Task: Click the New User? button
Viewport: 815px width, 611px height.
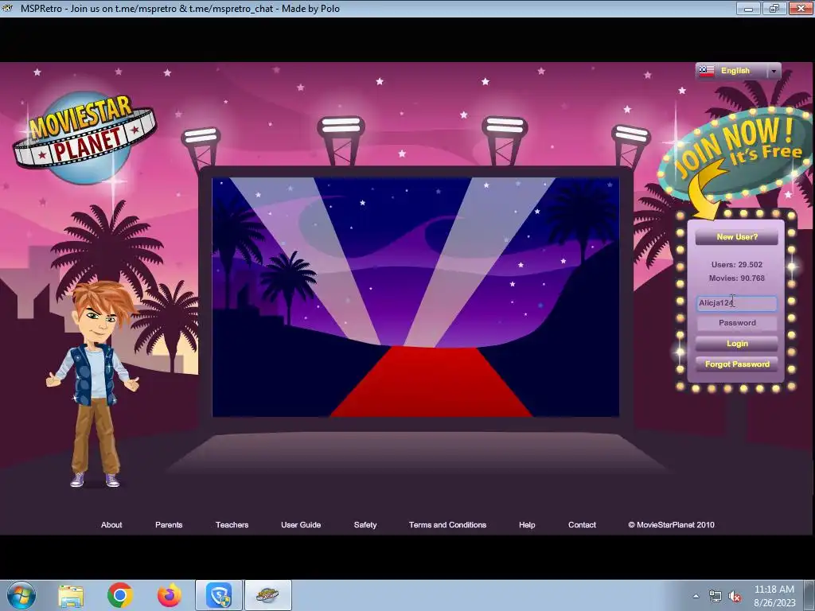Action: tap(736, 237)
